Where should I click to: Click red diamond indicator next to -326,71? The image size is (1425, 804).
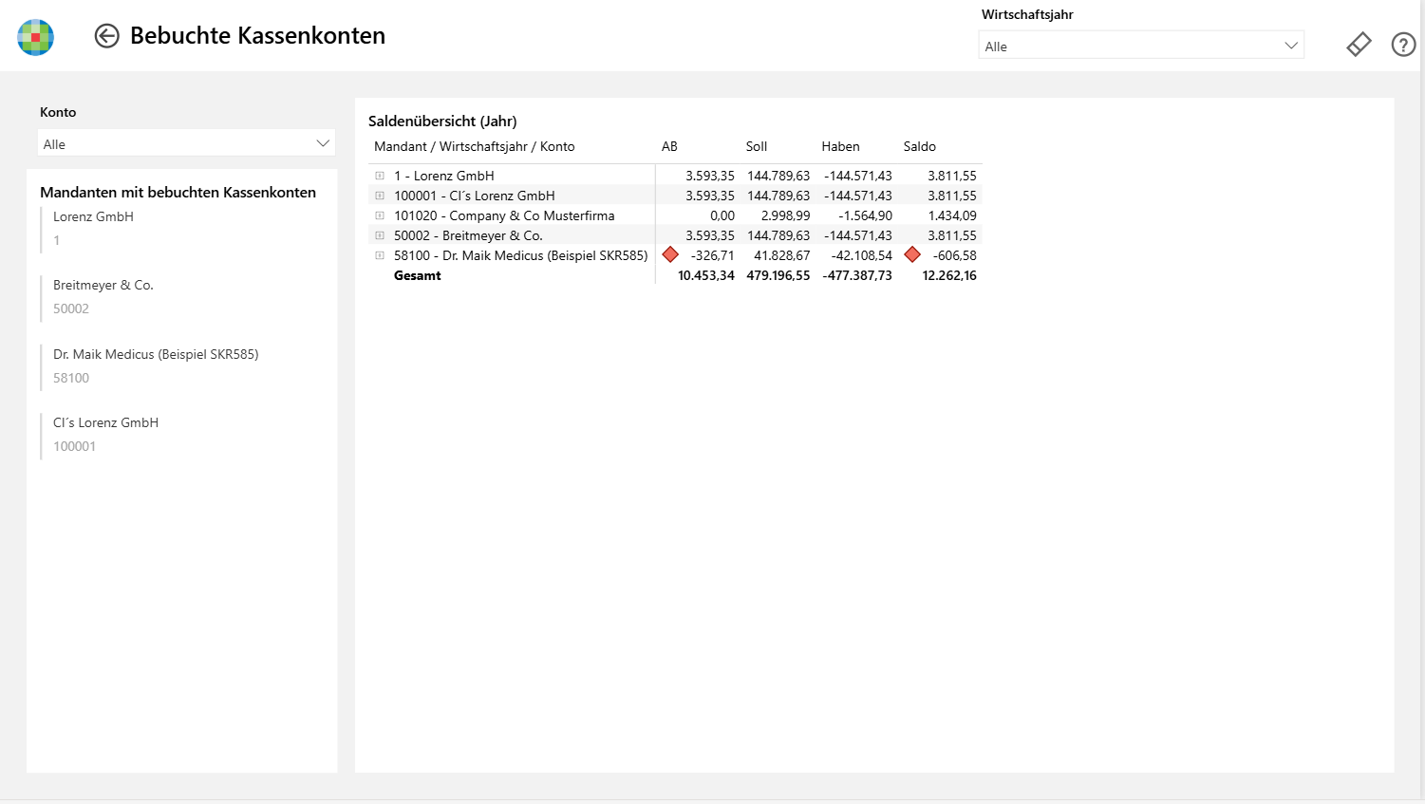tap(670, 254)
